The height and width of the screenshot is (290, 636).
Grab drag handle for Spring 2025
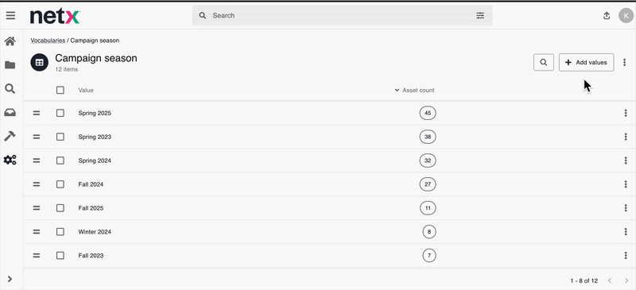coord(37,113)
